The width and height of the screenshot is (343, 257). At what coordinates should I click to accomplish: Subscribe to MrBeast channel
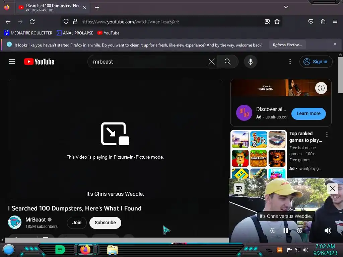coord(105,223)
